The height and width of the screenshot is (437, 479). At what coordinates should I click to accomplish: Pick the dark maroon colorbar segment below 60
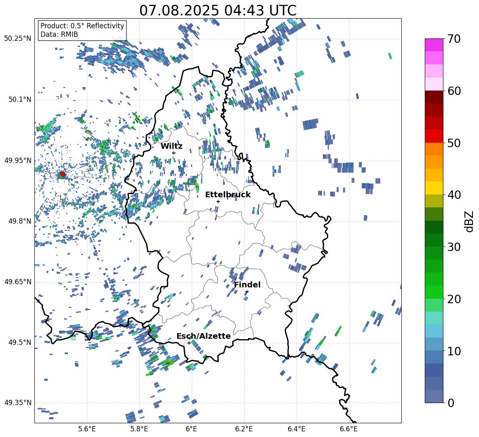coord(434,97)
